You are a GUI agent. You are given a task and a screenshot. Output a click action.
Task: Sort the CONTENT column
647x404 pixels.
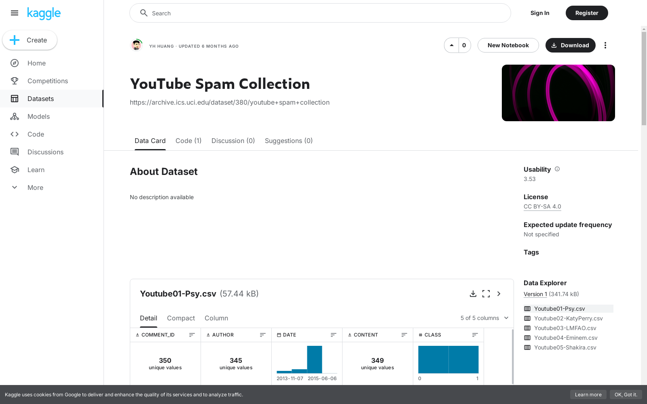pos(404,335)
